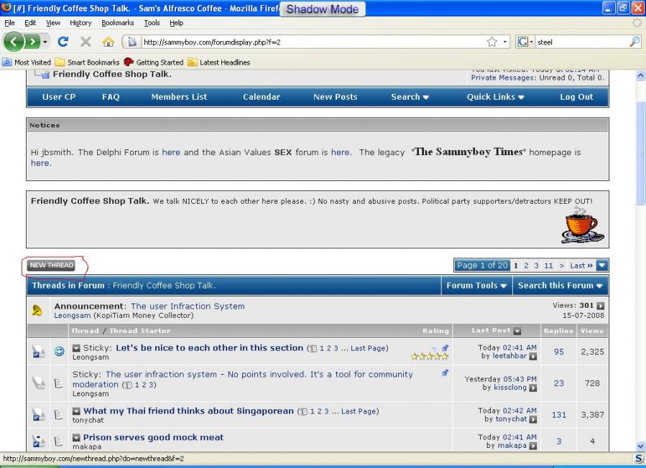646x468 pixels.
Task: Open the Tools menu
Action: tap(152, 23)
